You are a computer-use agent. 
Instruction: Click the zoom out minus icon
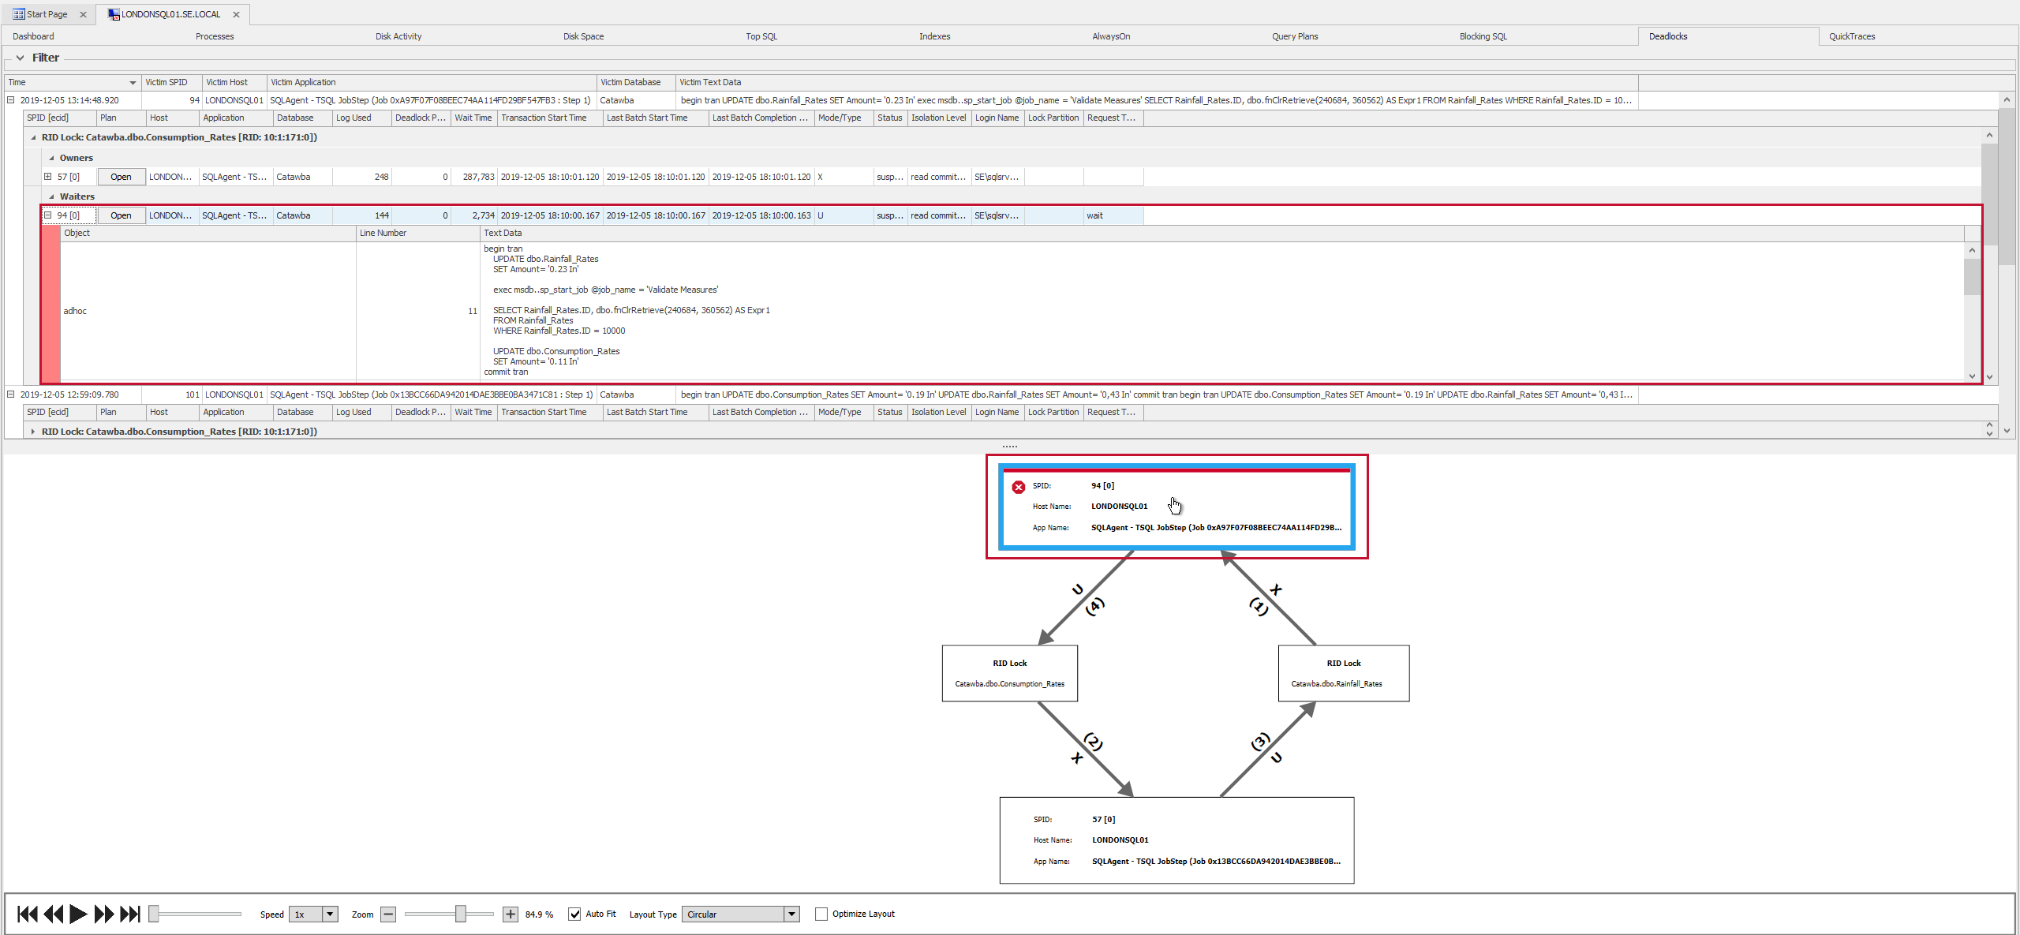[388, 914]
